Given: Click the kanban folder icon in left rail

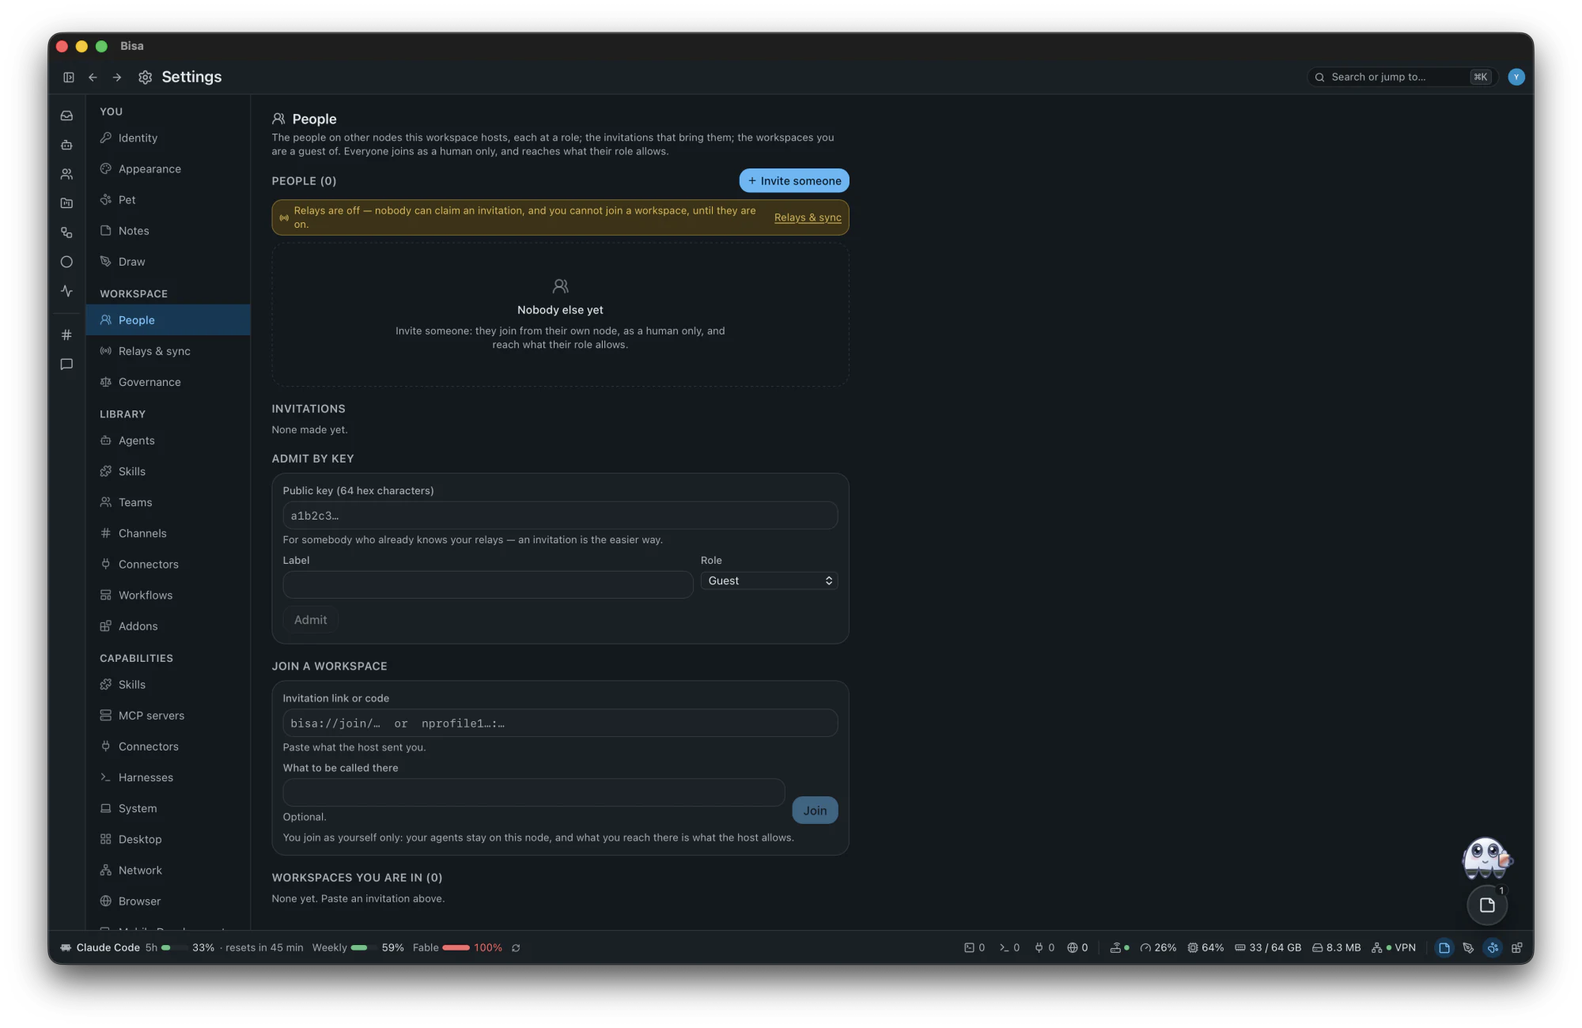Looking at the screenshot, I should [x=66, y=203].
